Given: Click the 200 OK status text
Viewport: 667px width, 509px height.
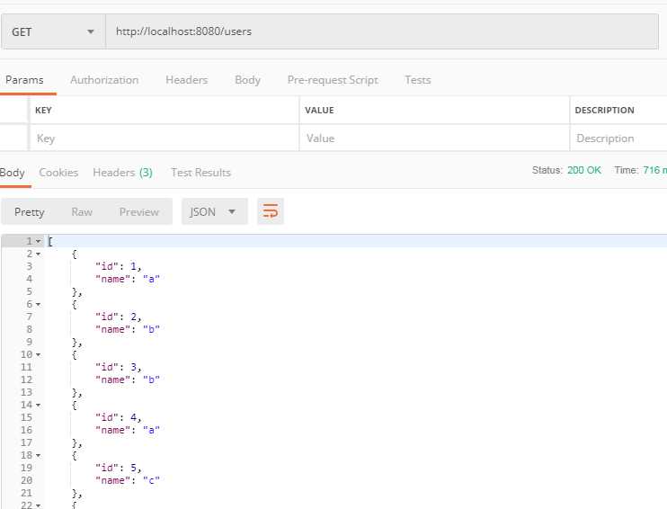Looking at the screenshot, I should coord(584,170).
